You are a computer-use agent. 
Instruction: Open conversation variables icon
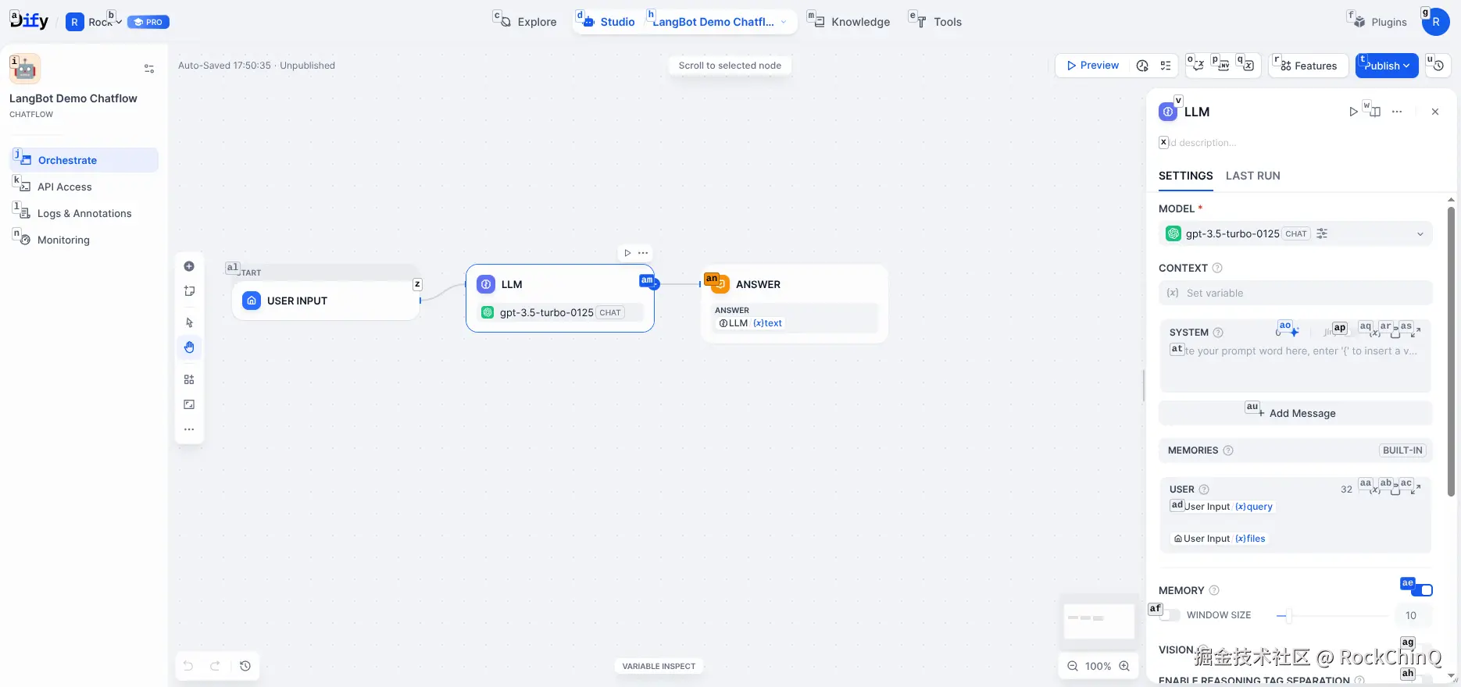[x=1198, y=66]
